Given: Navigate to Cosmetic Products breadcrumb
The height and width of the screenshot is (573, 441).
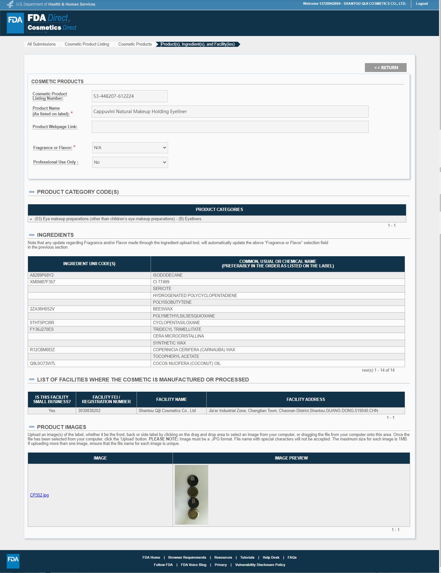Looking at the screenshot, I should coord(135,44).
